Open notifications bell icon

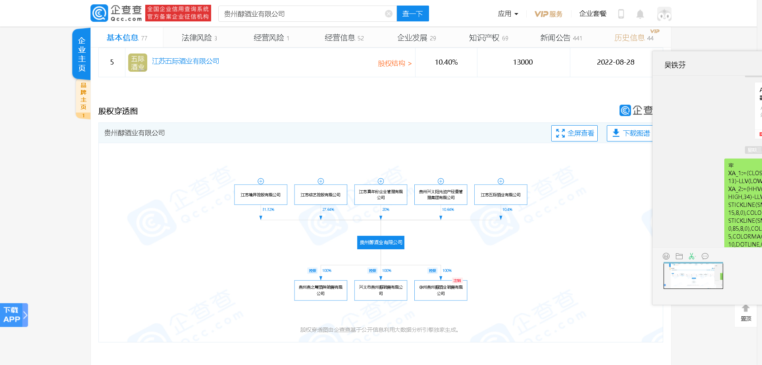click(640, 14)
